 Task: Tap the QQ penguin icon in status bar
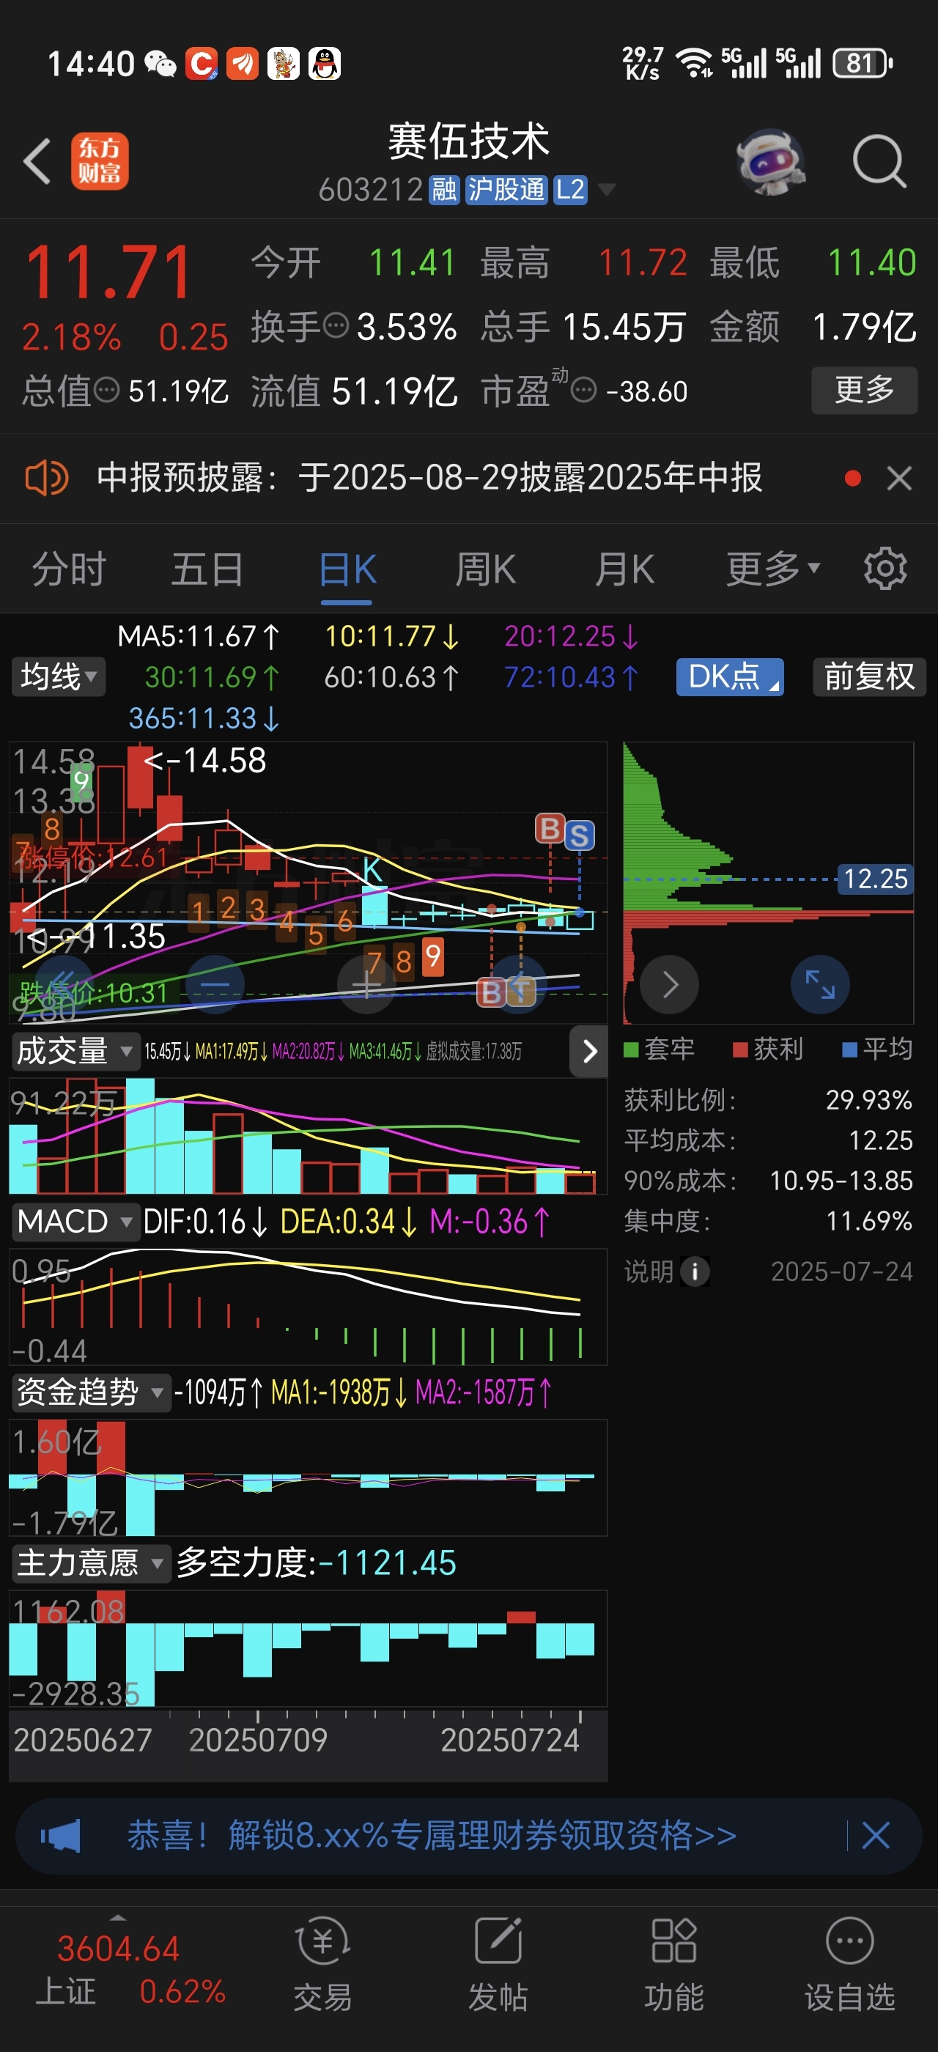(x=324, y=64)
